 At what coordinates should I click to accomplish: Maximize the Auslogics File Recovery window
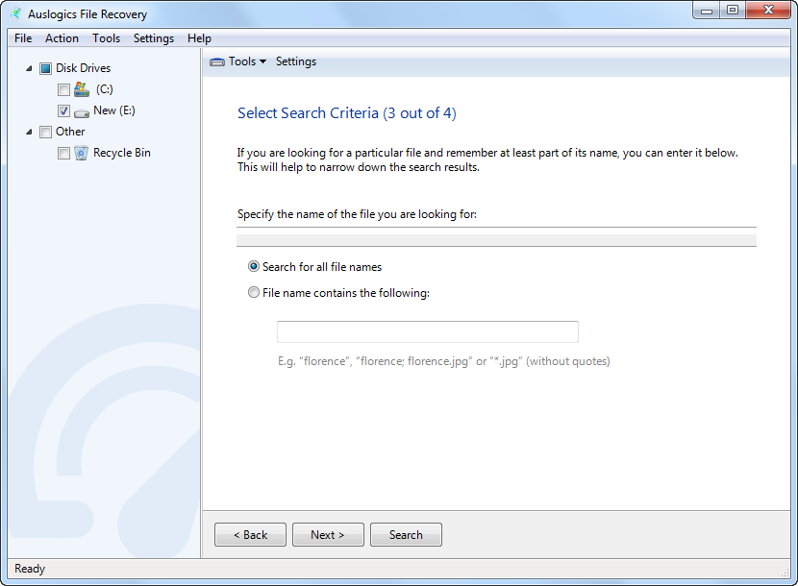coord(733,11)
